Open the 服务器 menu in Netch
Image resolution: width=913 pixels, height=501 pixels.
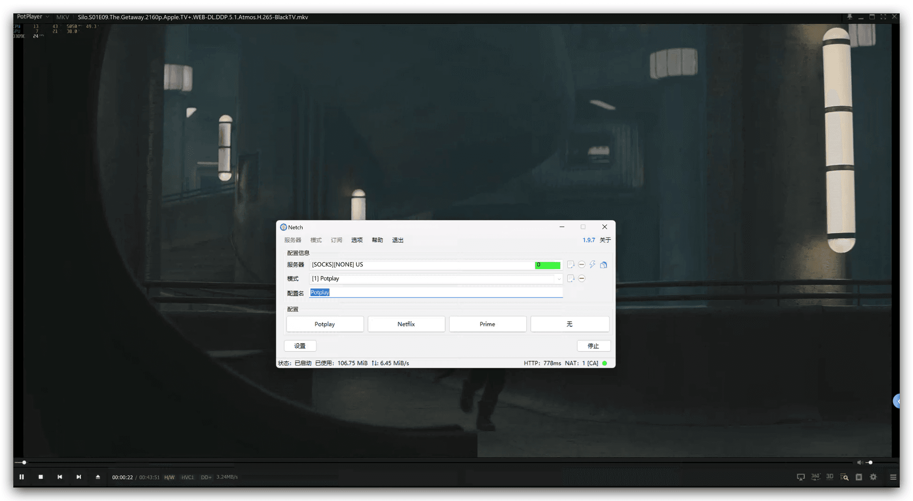click(x=293, y=240)
